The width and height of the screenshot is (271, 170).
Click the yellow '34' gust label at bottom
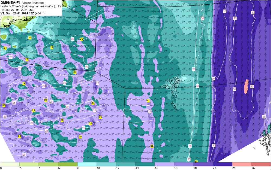196,162
